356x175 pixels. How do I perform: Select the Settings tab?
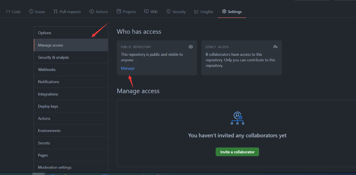[232, 12]
